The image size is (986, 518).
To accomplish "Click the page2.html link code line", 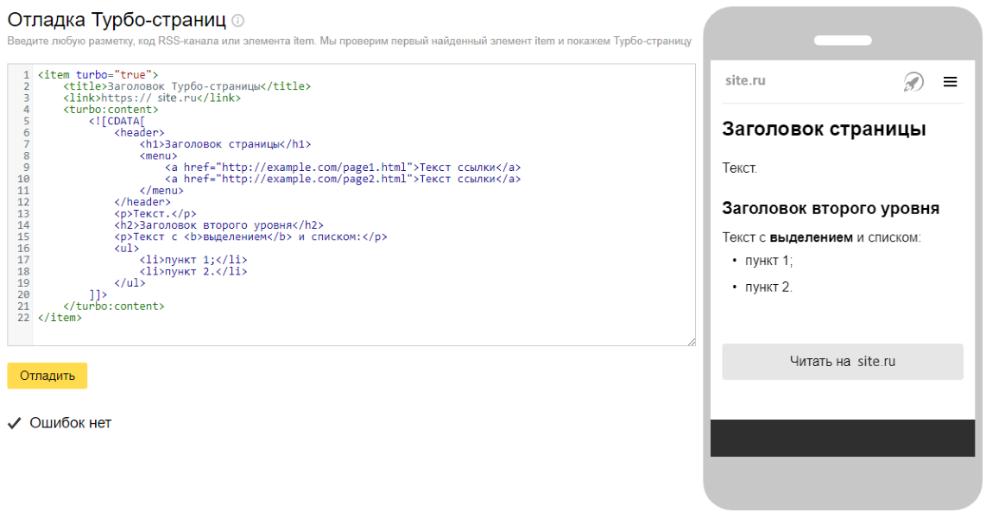I will pyautogui.click(x=343, y=180).
